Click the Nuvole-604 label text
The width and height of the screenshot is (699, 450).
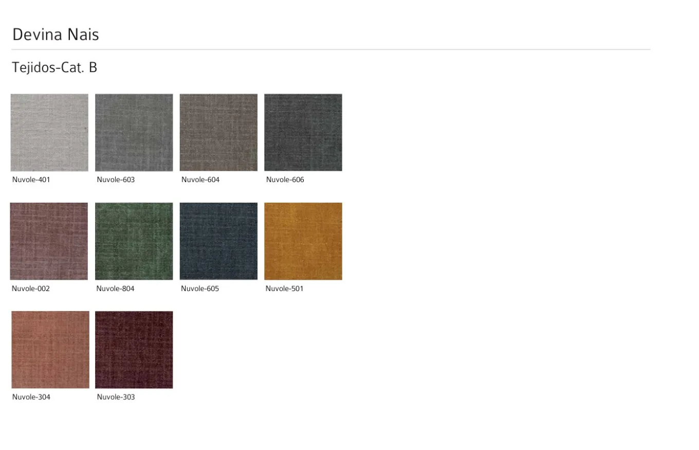[200, 180]
